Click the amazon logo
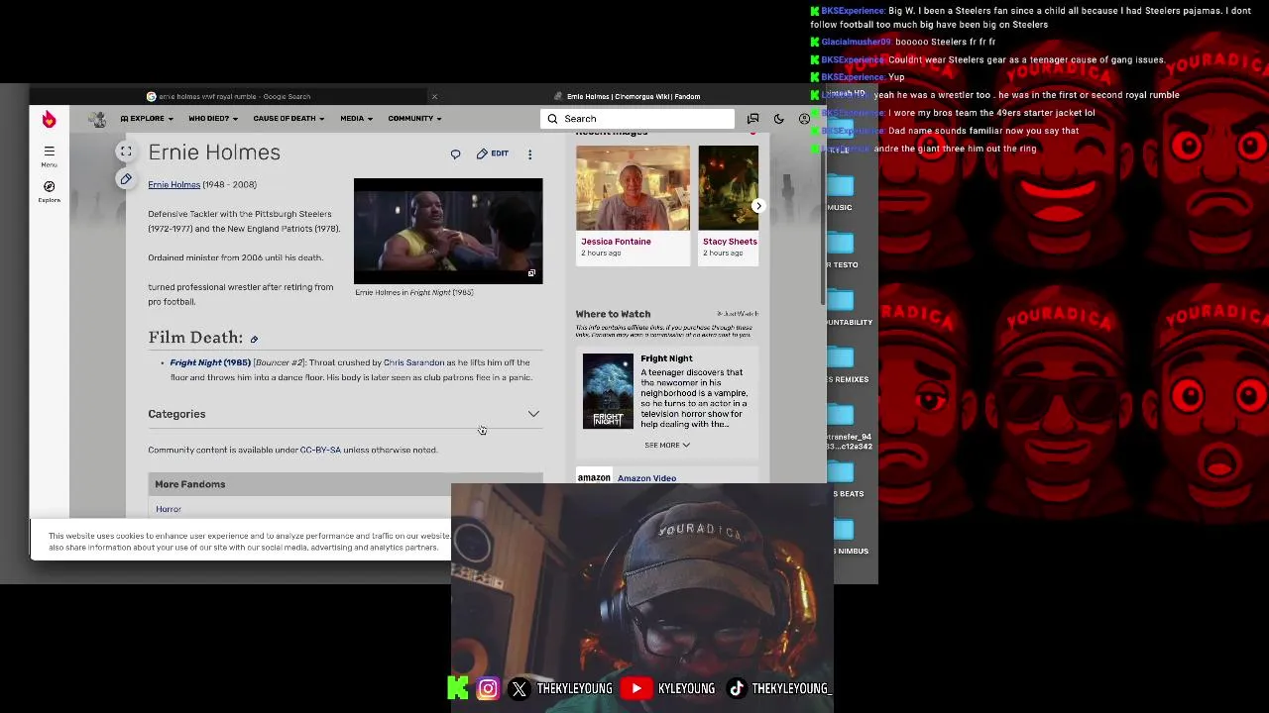 (594, 478)
